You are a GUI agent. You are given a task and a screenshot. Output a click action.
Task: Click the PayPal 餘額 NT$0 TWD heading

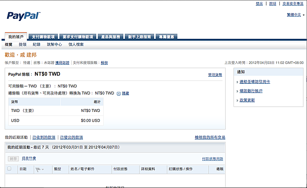(x=34, y=74)
